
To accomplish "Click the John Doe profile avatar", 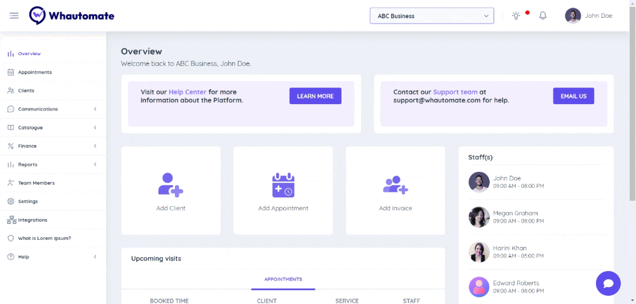I will click(x=573, y=16).
